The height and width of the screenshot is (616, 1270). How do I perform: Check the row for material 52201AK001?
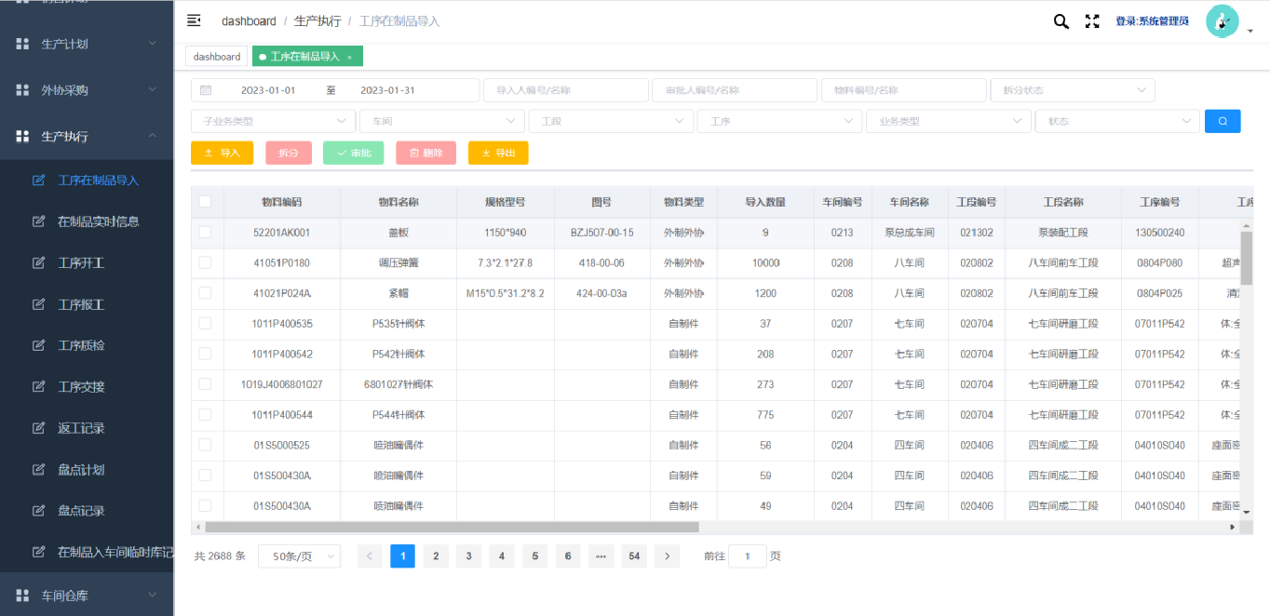pyautogui.click(x=205, y=233)
